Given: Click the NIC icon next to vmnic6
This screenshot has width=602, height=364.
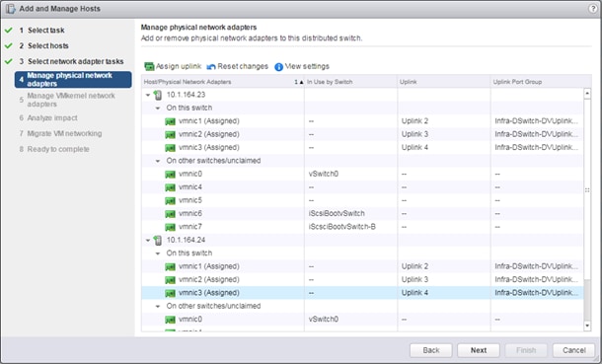Looking at the screenshot, I should [x=170, y=214].
